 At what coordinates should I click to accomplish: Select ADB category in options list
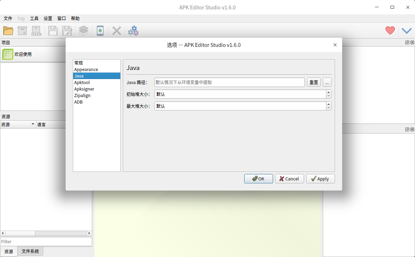(78, 102)
